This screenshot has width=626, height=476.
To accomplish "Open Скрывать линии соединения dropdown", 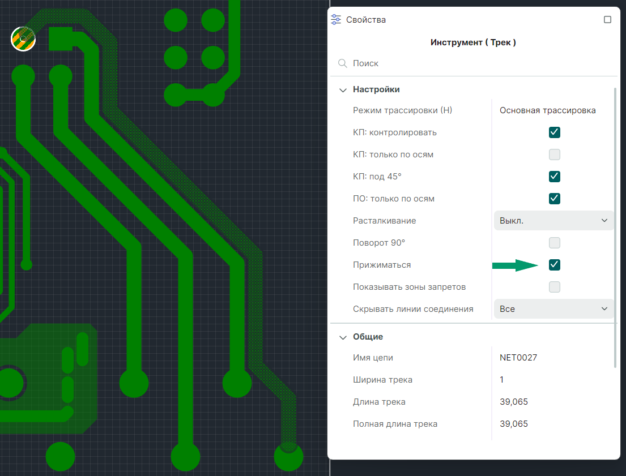I will [x=553, y=309].
